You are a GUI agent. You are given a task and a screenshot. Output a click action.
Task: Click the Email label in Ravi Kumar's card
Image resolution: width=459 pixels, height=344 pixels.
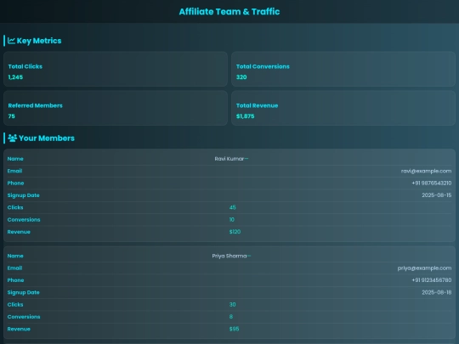click(14, 171)
